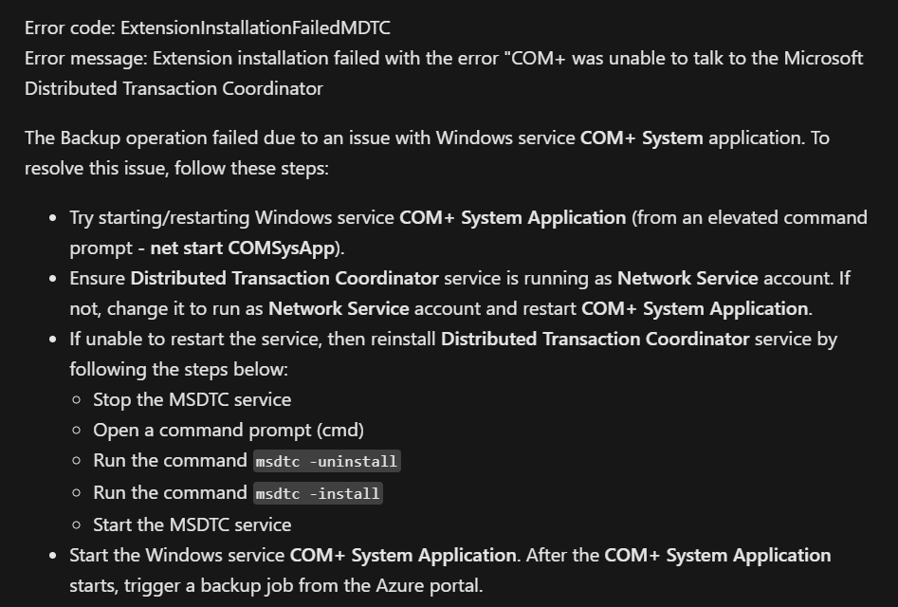Click 'If unable to restart the service' text
The height and width of the screenshot is (607, 898).
click(x=196, y=339)
